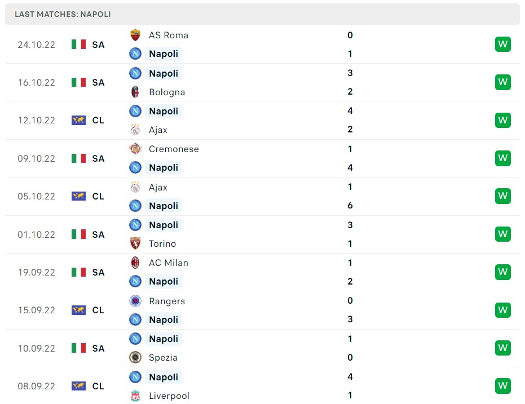
Task: Select the Rangers club crest icon
Action: [x=135, y=301]
